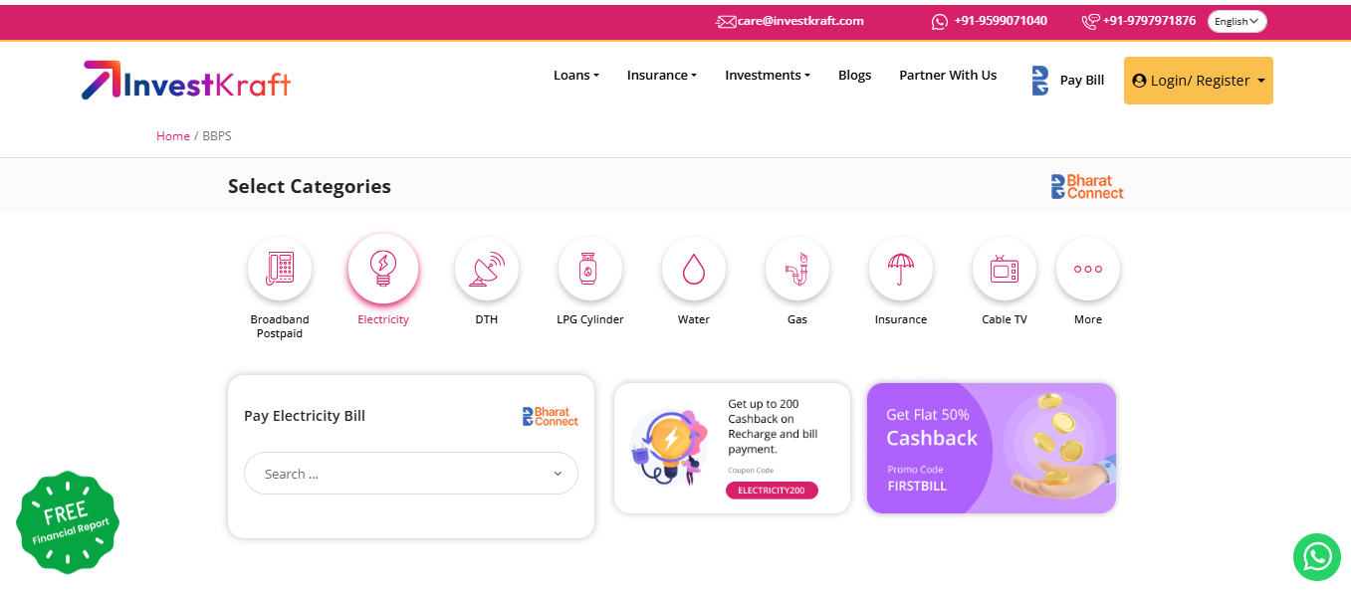The width and height of the screenshot is (1351, 594).
Task: Click the user avatar icon on Login button
Action: (x=1140, y=81)
